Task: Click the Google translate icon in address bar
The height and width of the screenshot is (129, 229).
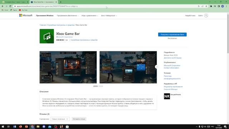Action: [x=199, y=6]
